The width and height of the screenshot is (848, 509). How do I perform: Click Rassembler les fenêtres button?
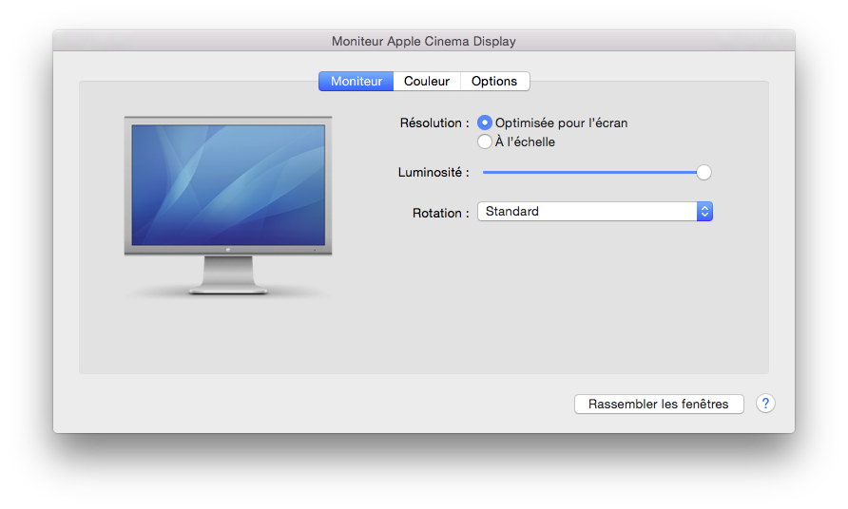[x=659, y=404]
